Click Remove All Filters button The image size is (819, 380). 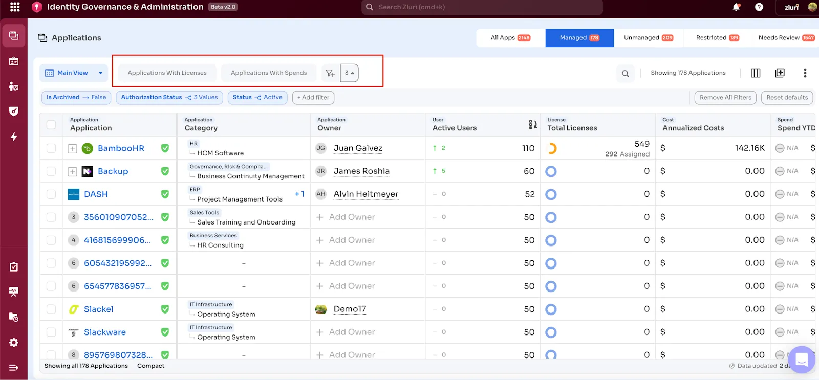click(725, 97)
